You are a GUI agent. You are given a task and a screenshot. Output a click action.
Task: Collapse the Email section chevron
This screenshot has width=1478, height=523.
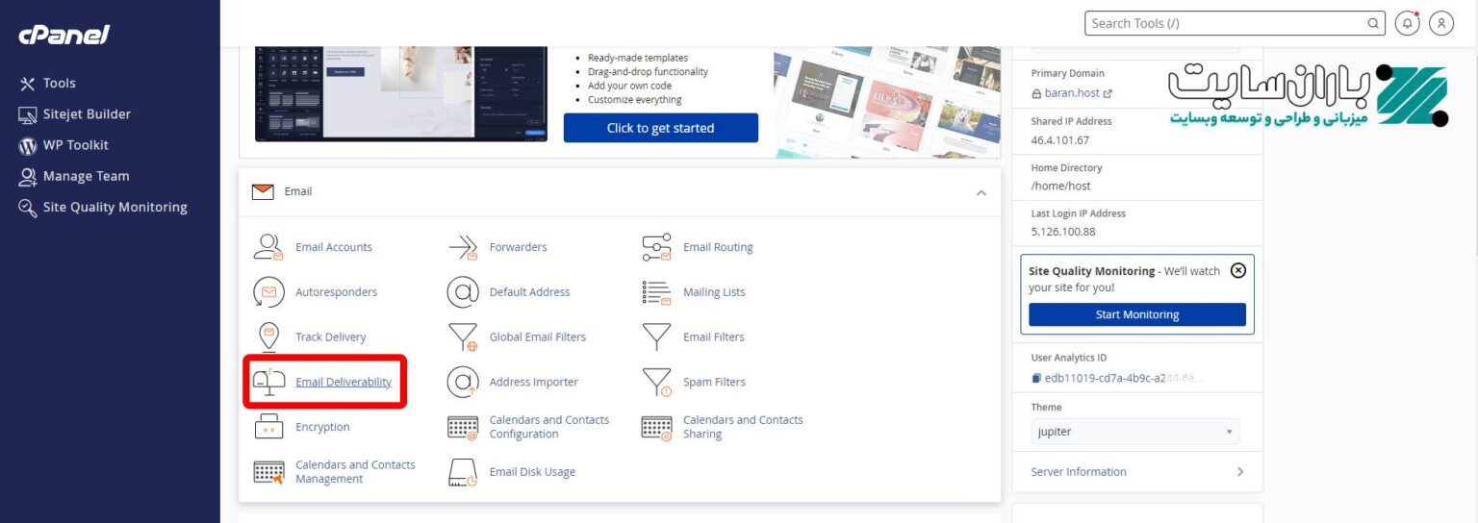(981, 192)
